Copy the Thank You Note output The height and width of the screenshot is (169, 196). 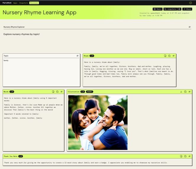[181, 156]
